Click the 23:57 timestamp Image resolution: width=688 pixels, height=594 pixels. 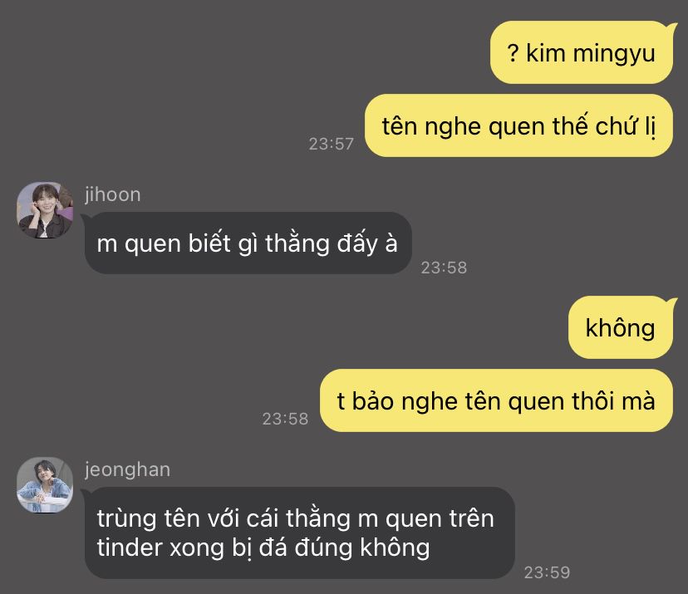click(332, 144)
